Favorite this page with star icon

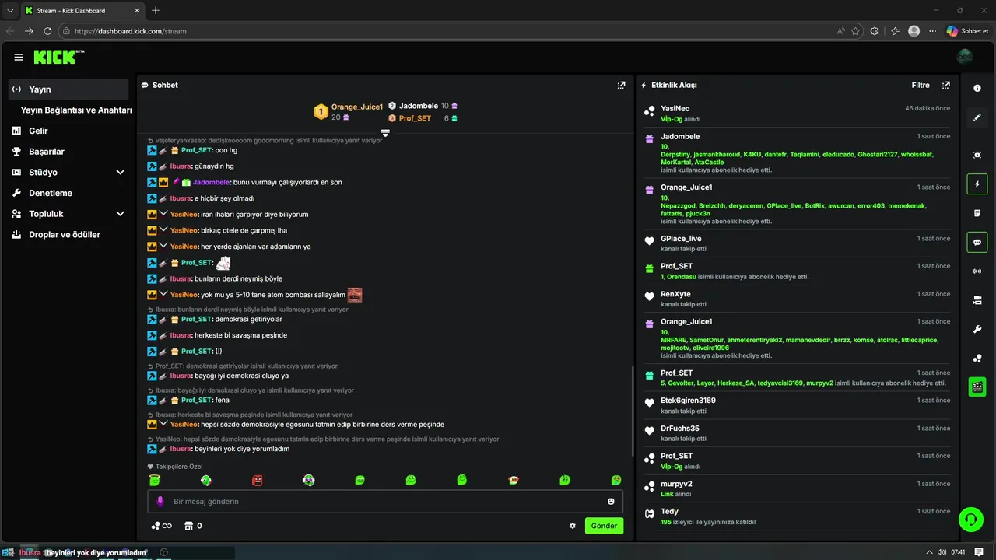(856, 31)
